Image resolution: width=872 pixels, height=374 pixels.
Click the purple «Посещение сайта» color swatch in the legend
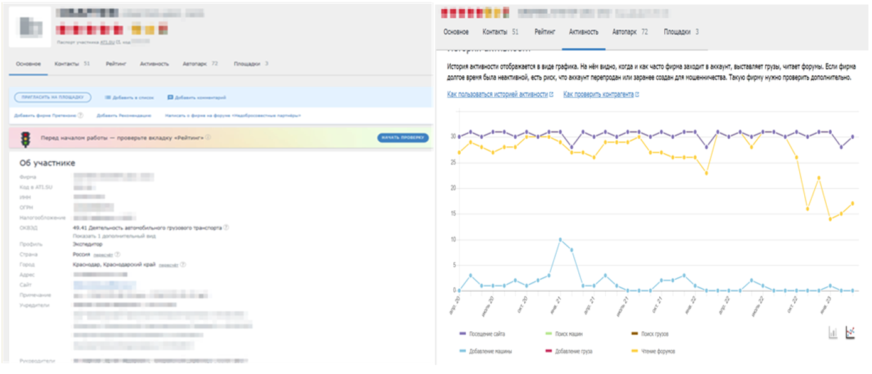pos(463,334)
